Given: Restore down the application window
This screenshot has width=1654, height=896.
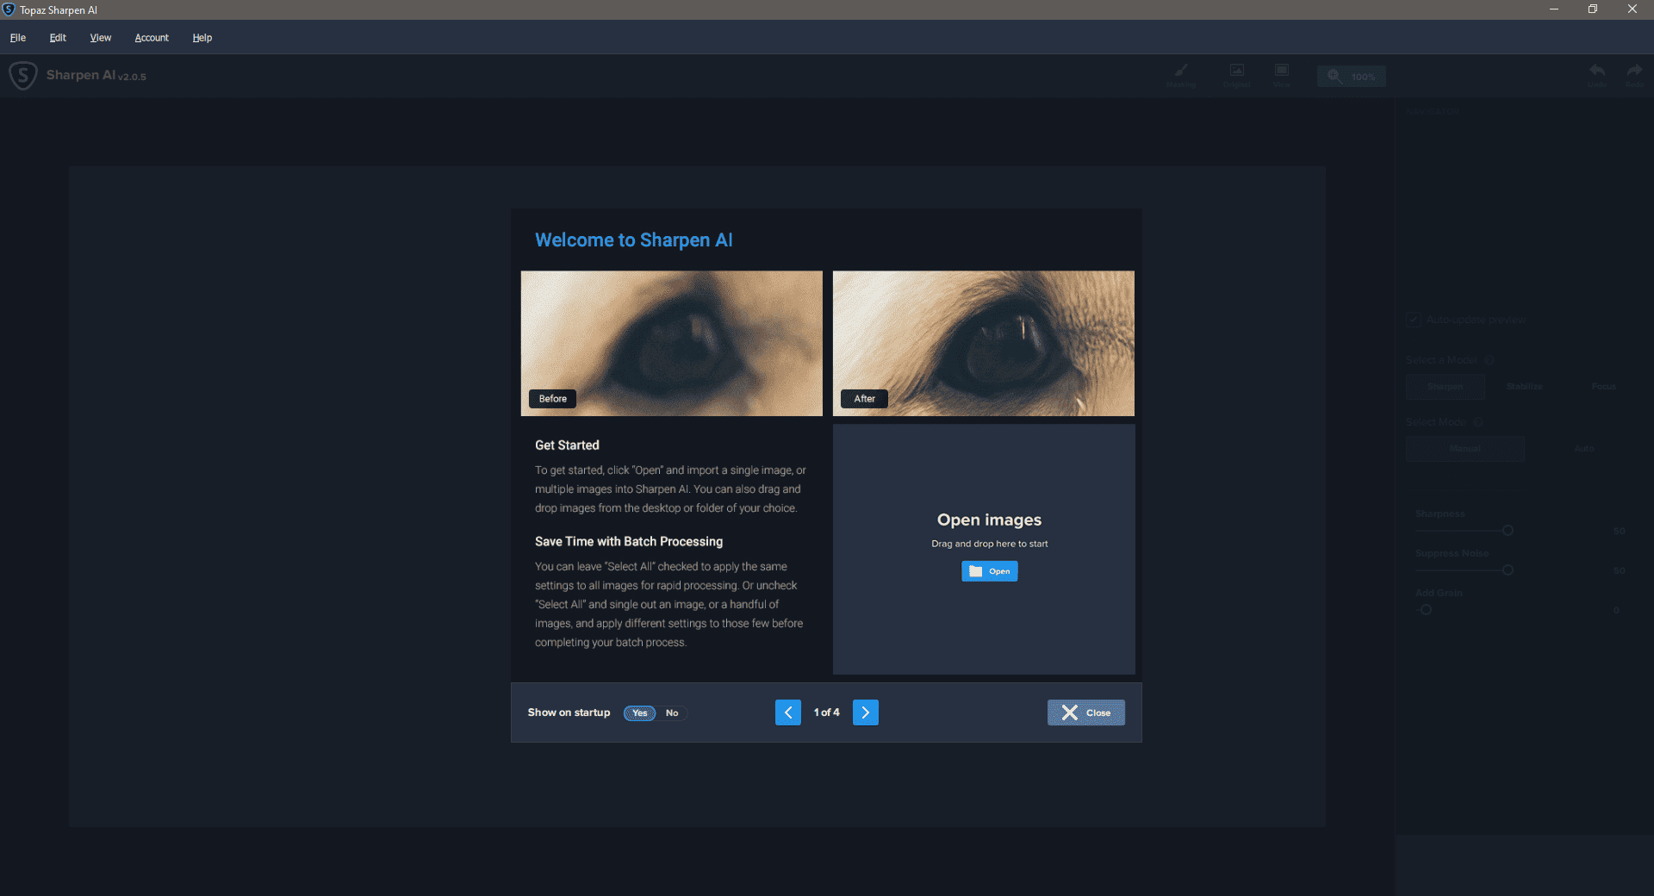Looking at the screenshot, I should pyautogui.click(x=1593, y=9).
